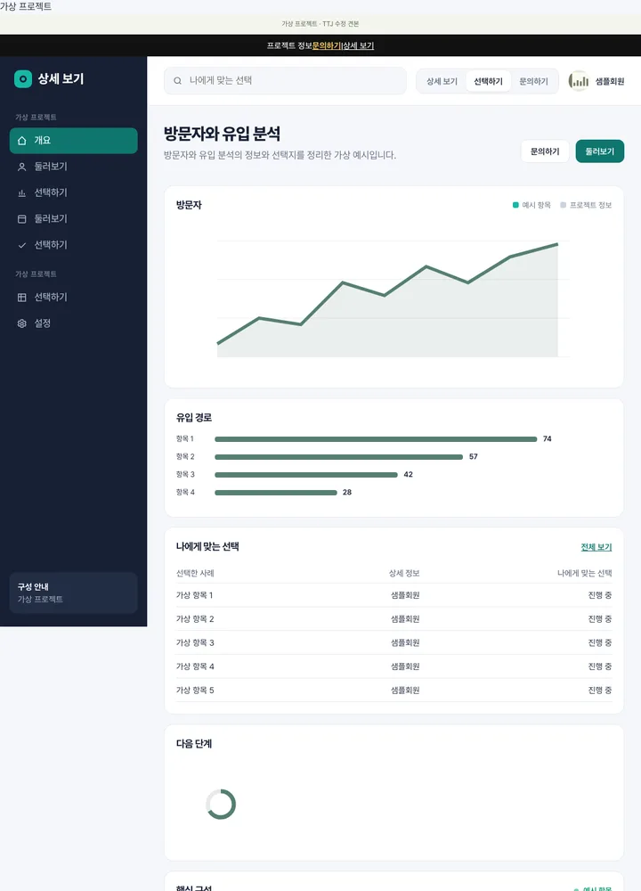Viewport: 641px width, 891px height.
Task: Select the 항목 1 bar with value 74
Action: point(376,439)
